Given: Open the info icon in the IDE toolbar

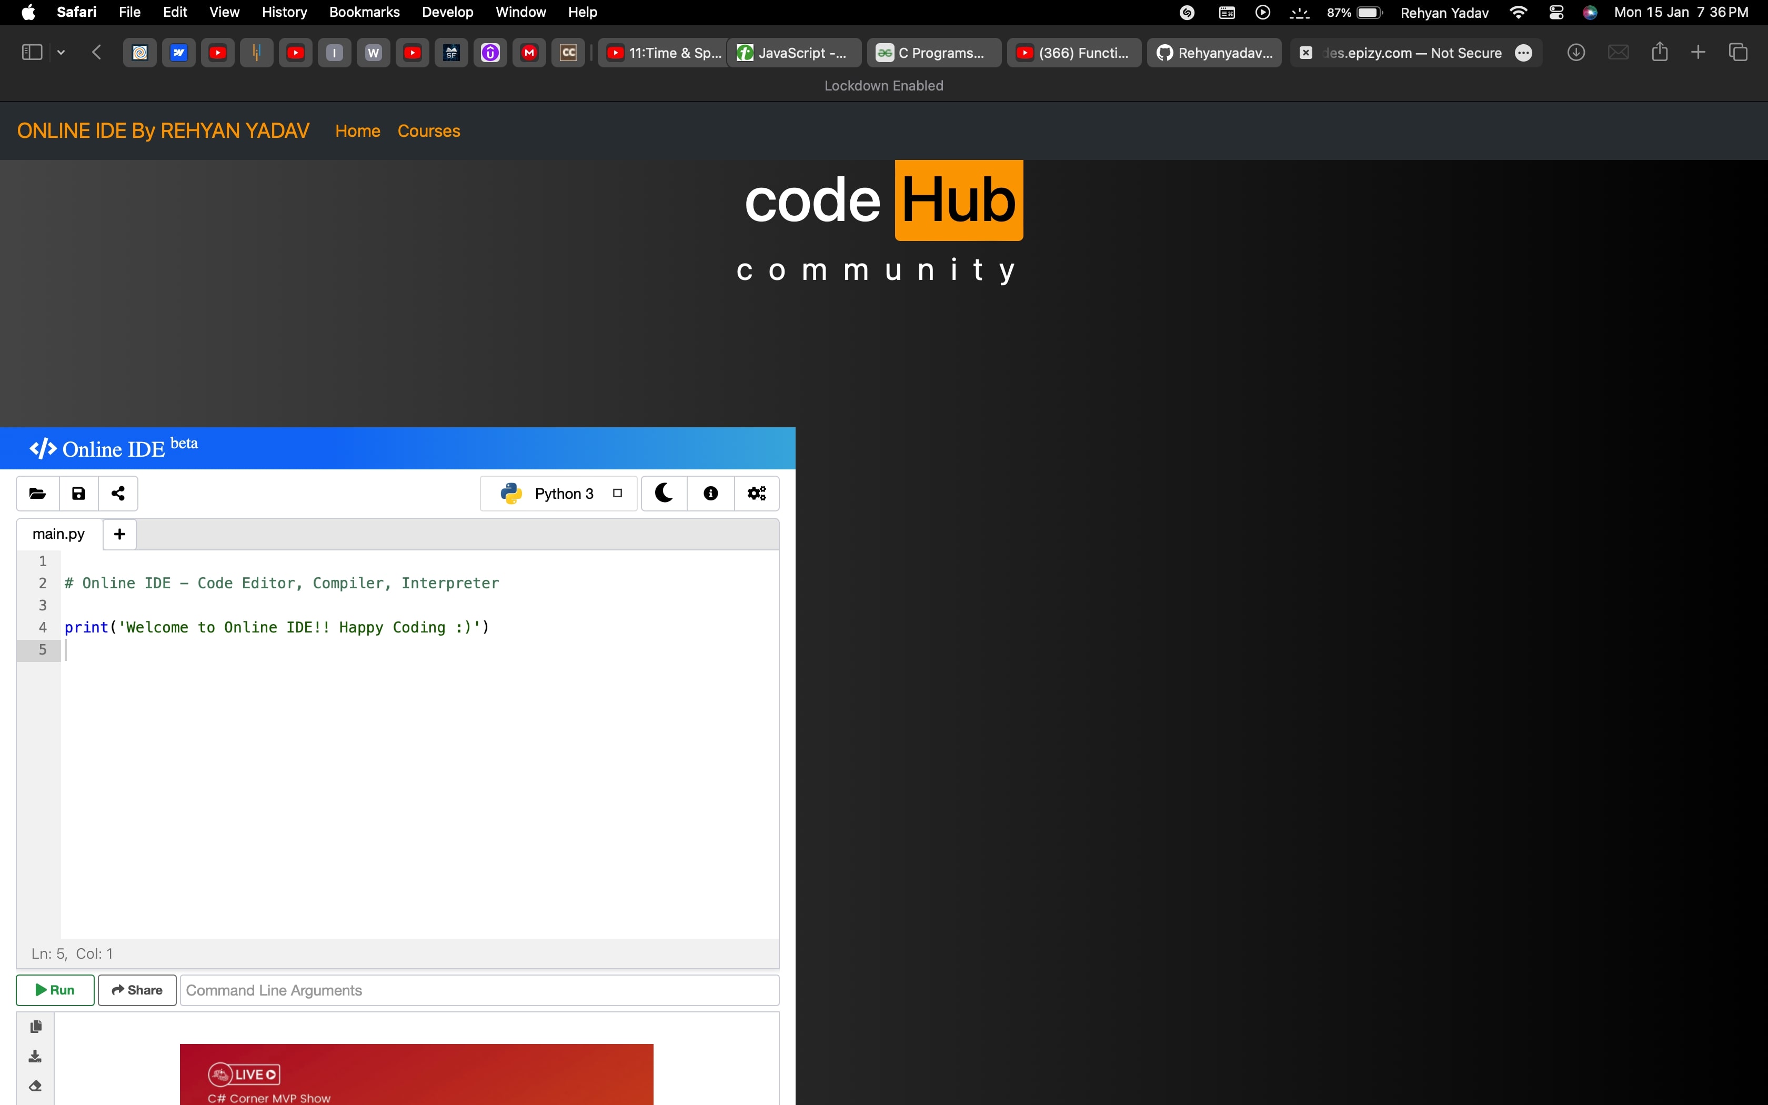Looking at the screenshot, I should click(x=710, y=494).
